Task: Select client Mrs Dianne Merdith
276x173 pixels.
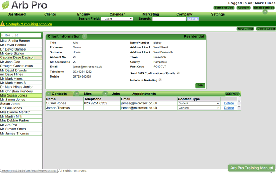Action: tap(21, 112)
